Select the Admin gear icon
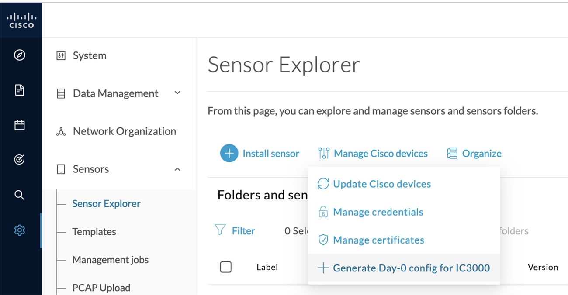The width and height of the screenshot is (568, 295). pyautogui.click(x=19, y=230)
